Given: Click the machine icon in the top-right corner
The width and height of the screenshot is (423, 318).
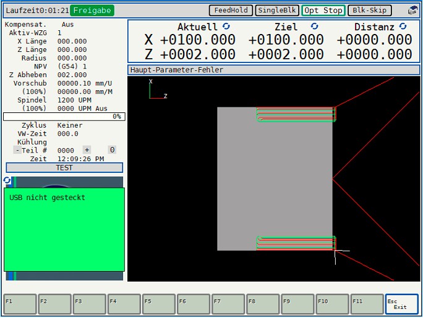Looking at the screenshot, I should tap(412, 10).
